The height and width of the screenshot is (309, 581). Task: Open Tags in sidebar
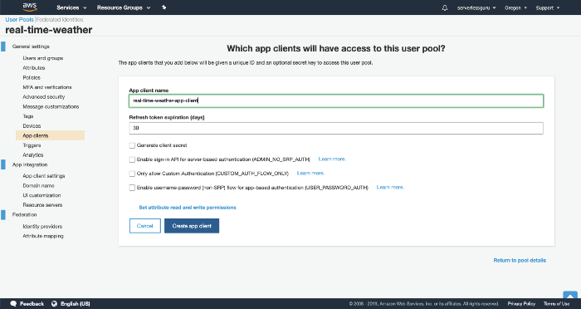[27, 116]
